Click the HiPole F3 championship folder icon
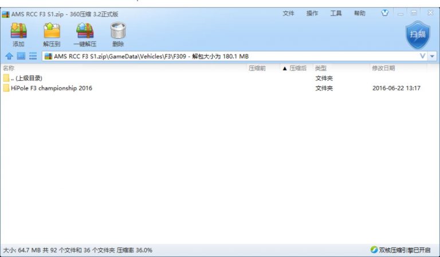Viewport: 440px width, 257px height. tap(6, 88)
